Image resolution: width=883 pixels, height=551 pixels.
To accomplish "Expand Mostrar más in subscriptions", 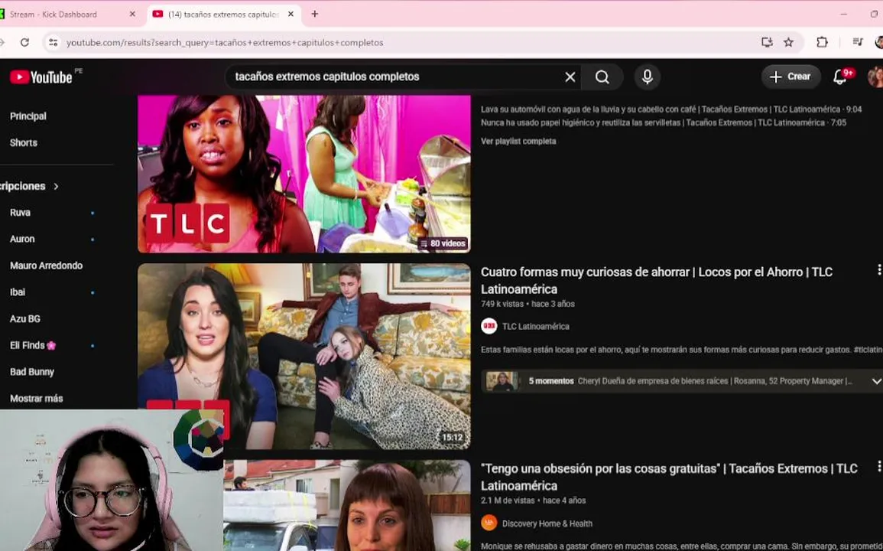I will pos(37,398).
